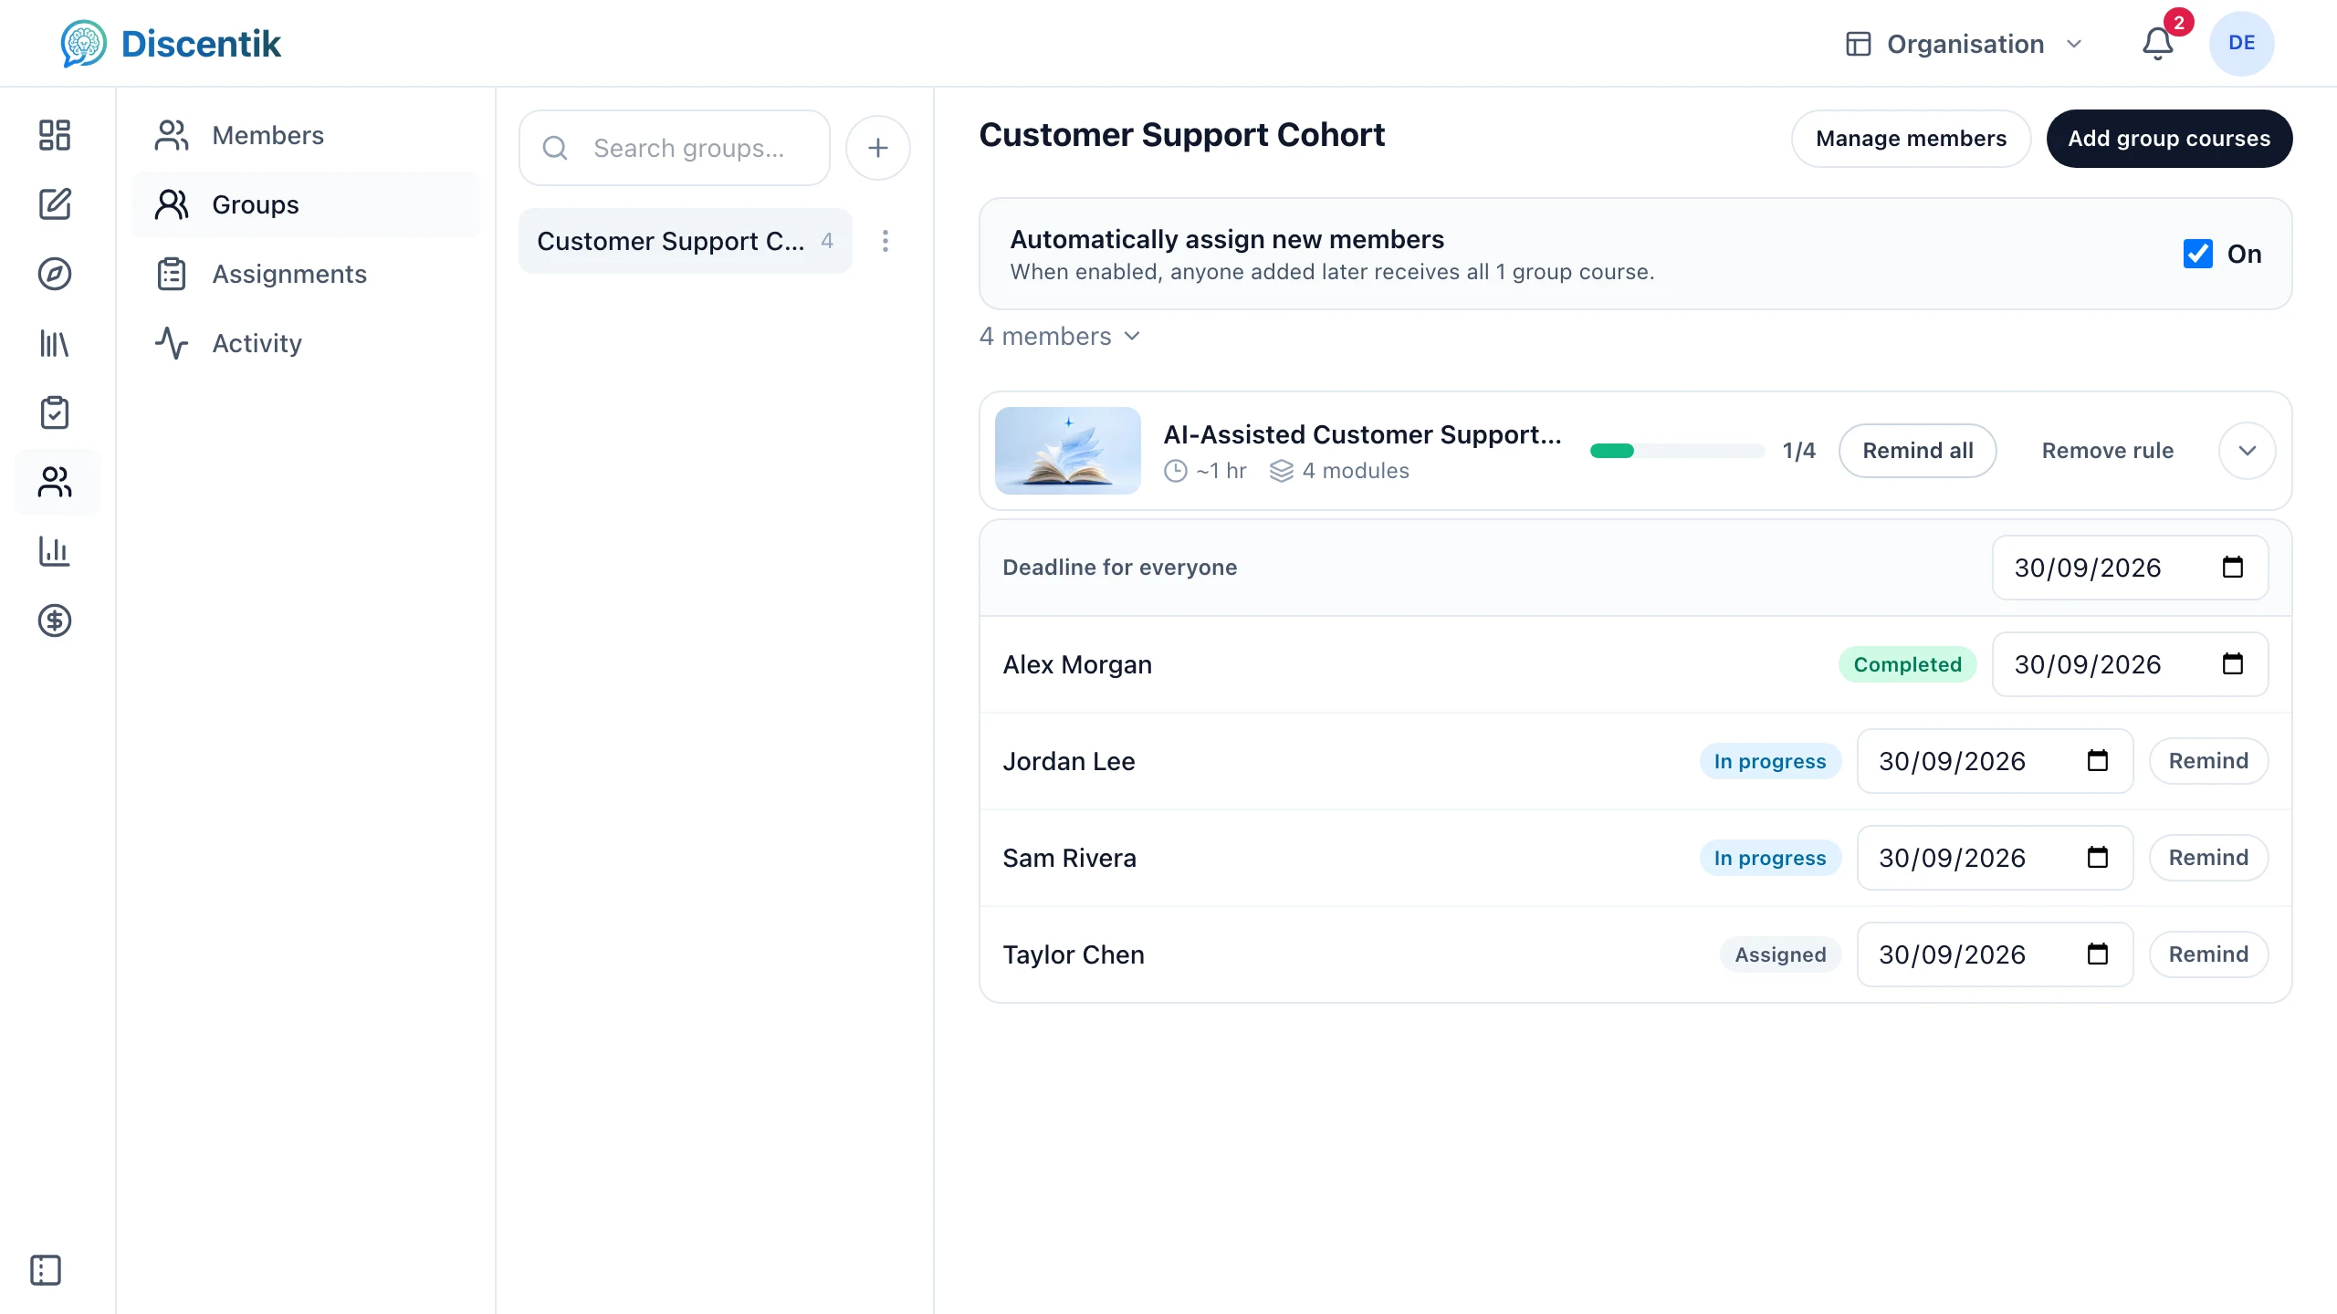
Task: Go to Members section
Action: pyautogui.click(x=306, y=135)
